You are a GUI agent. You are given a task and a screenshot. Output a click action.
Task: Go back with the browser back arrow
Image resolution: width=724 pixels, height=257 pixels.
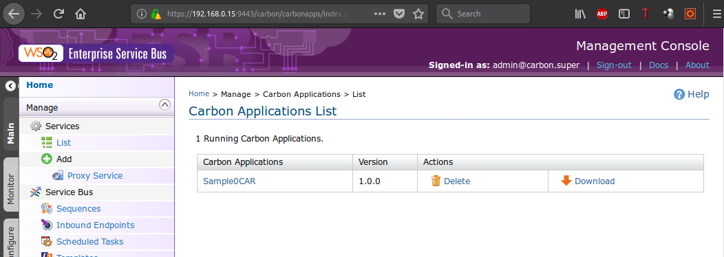[14, 14]
